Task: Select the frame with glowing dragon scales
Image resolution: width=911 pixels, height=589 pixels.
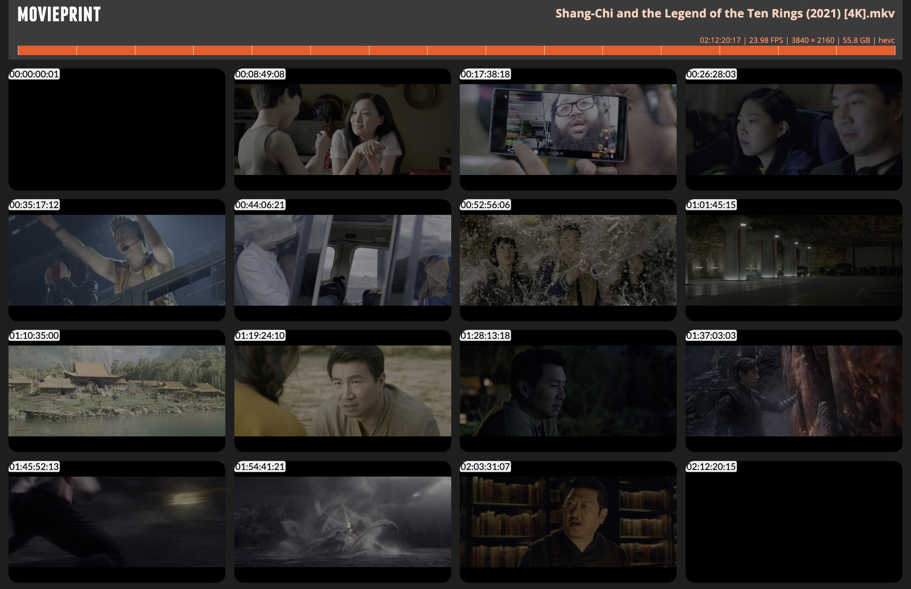Action: (x=794, y=391)
